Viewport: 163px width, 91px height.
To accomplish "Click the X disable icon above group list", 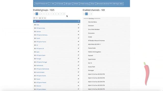I will click(x=45, y=18).
